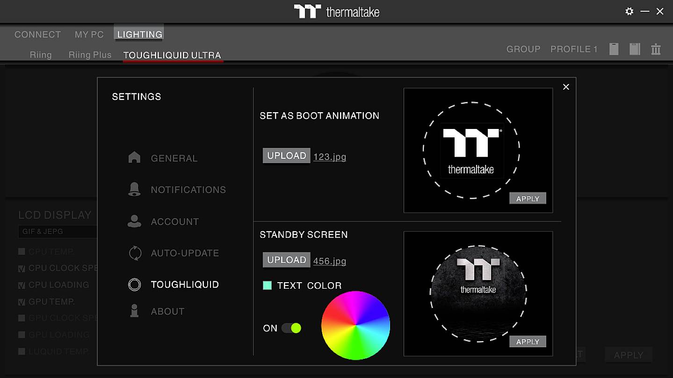Open the application settings gear icon
The width and height of the screenshot is (673, 378).
[x=629, y=11]
